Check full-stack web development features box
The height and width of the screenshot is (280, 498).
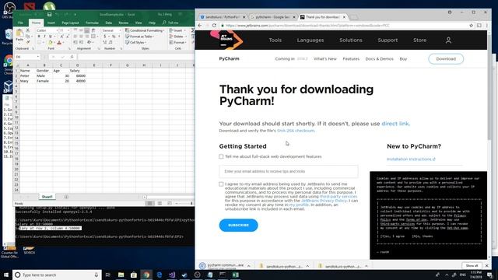(221, 156)
